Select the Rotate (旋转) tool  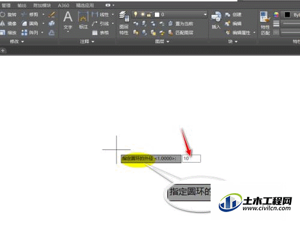tap(8, 14)
